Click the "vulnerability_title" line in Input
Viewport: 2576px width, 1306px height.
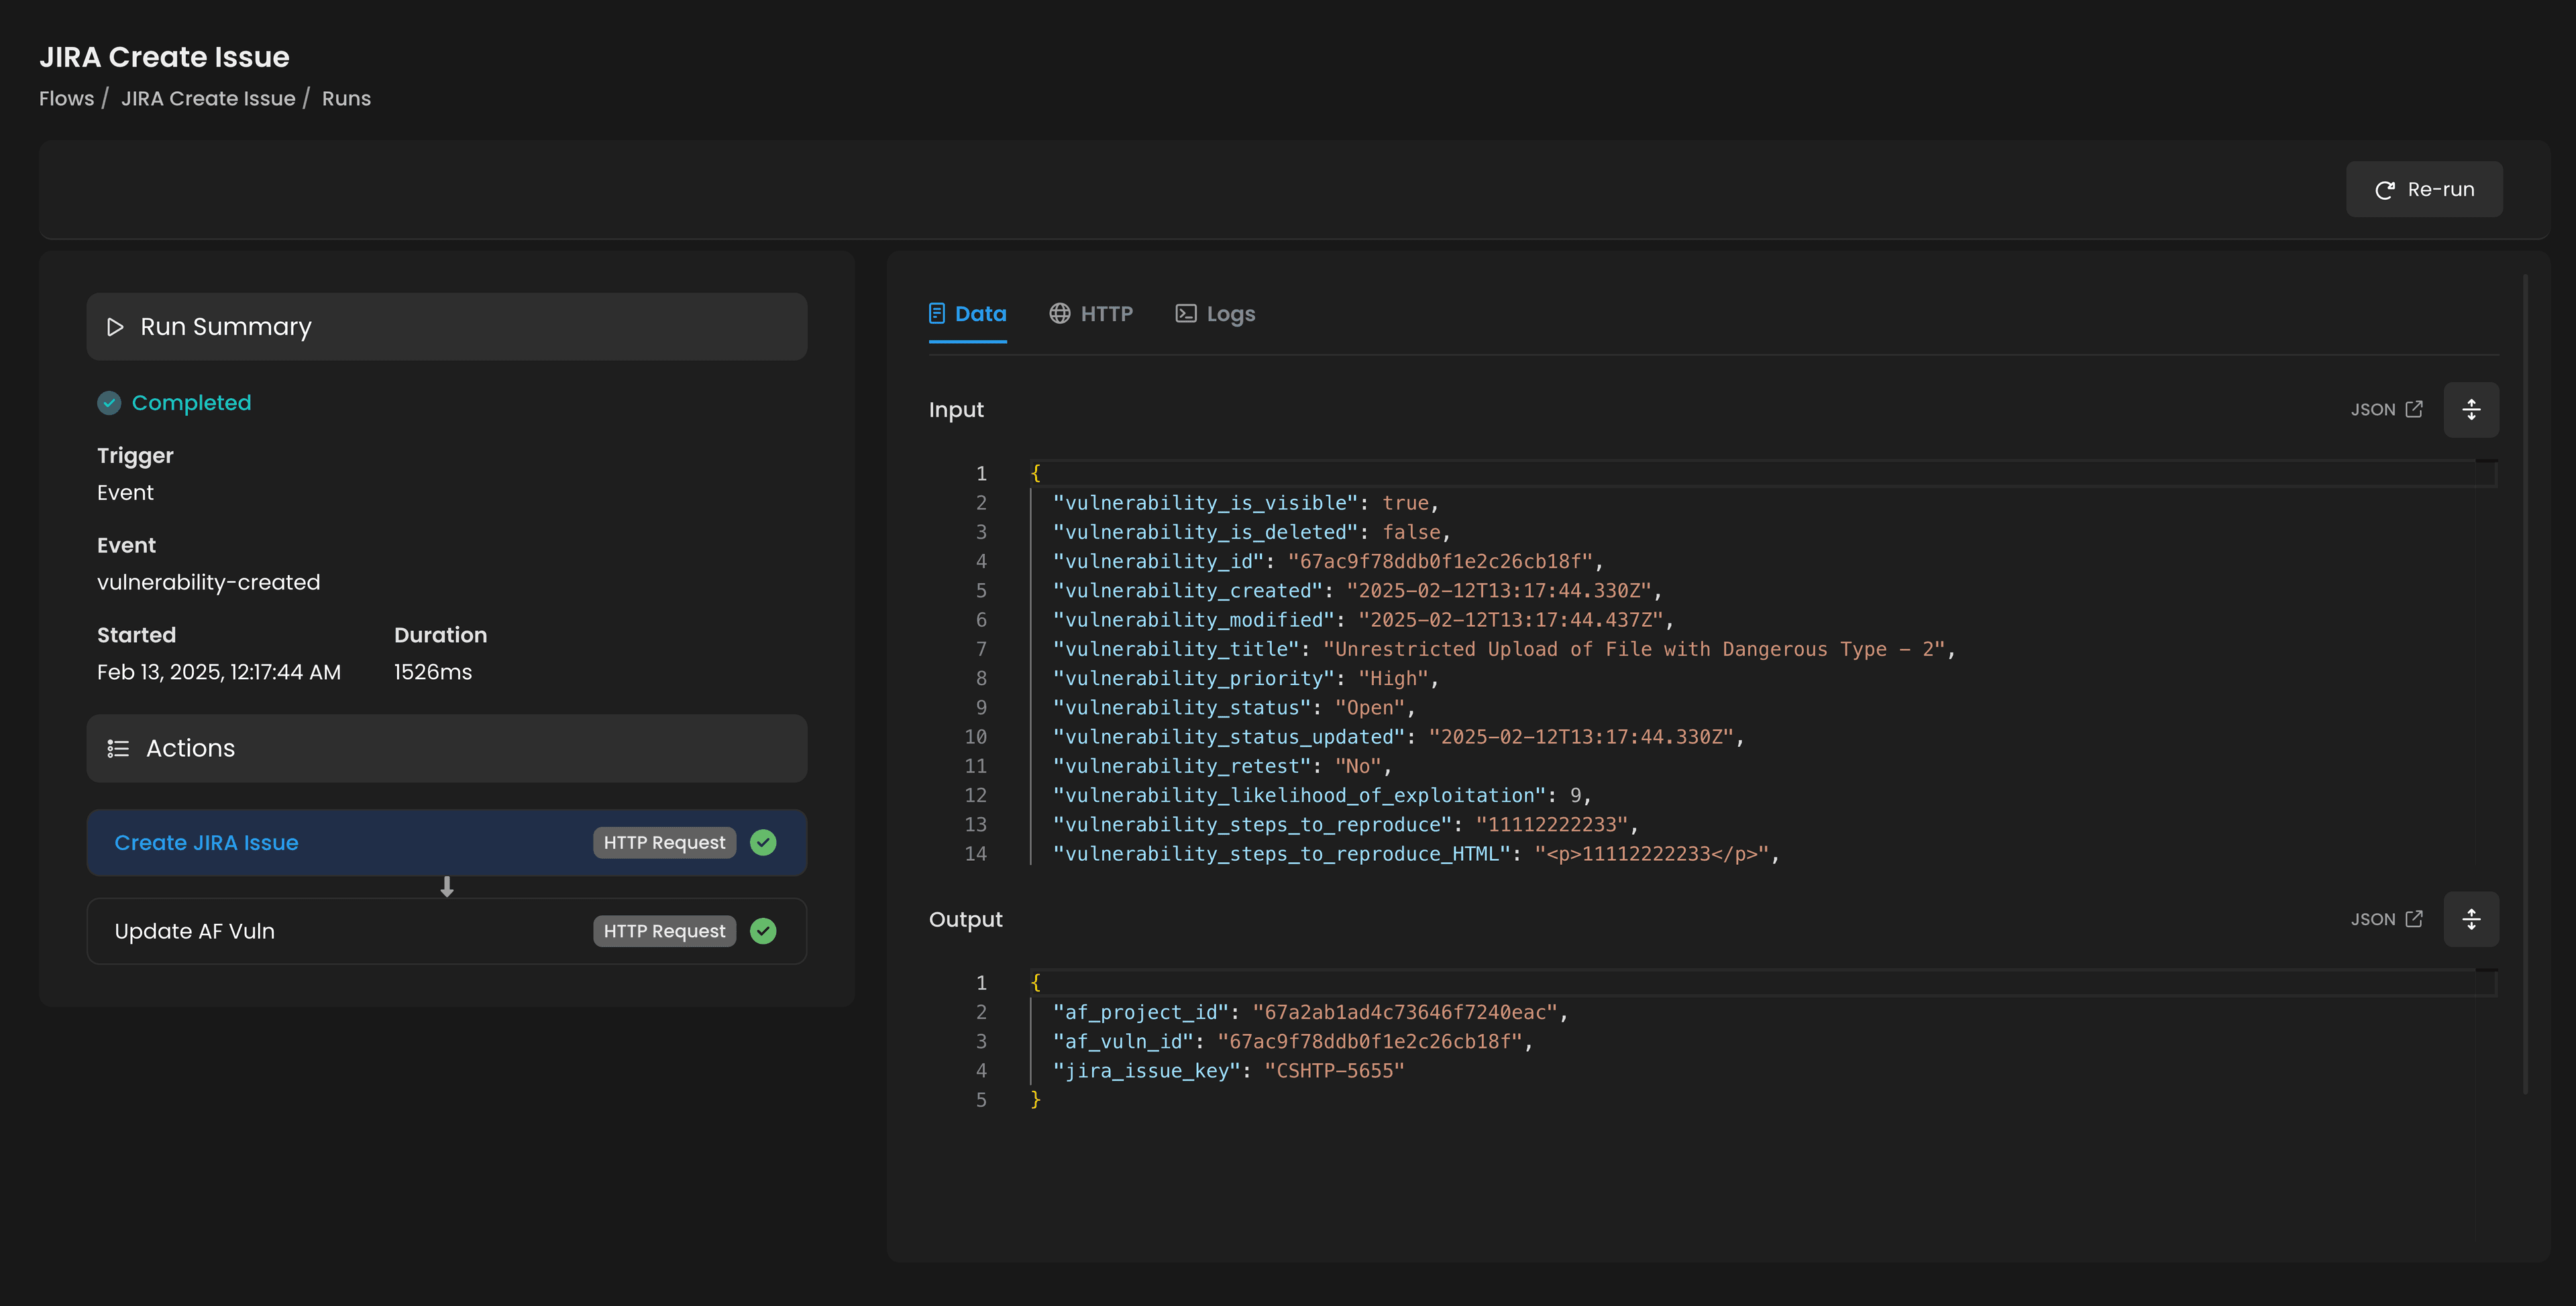coord(1503,650)
